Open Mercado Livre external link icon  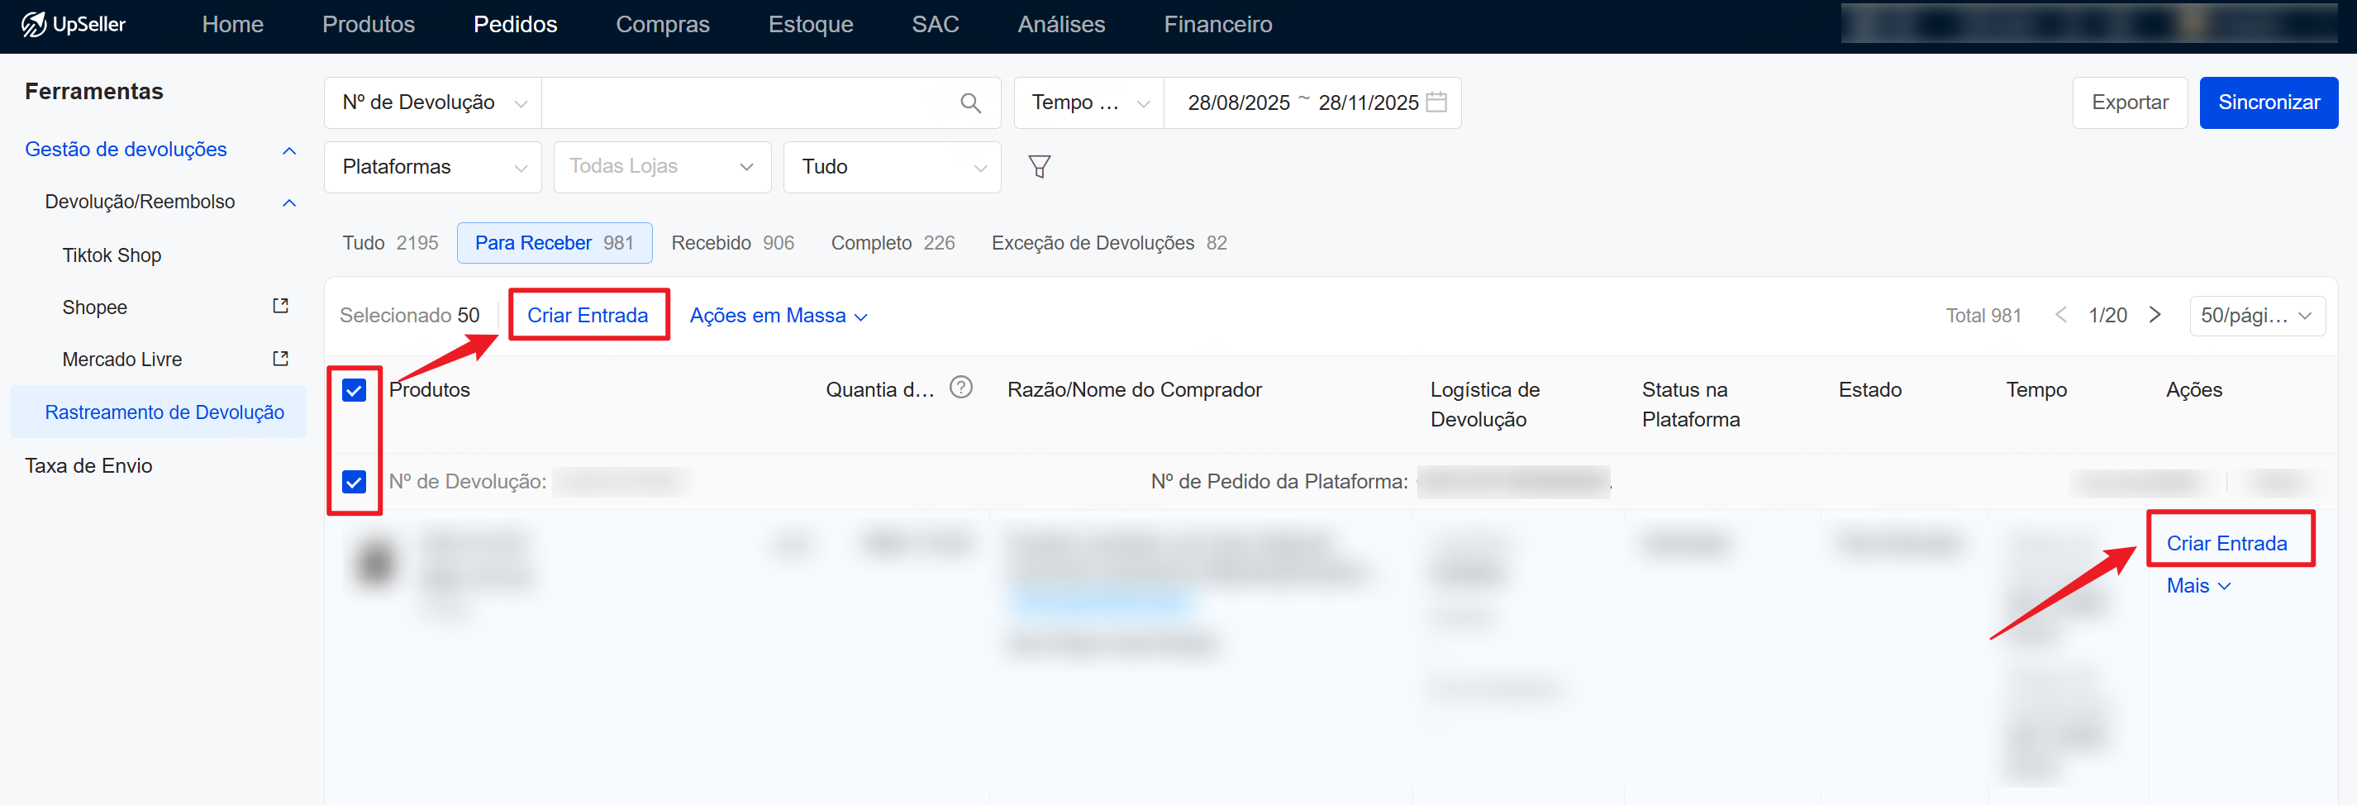281,359
